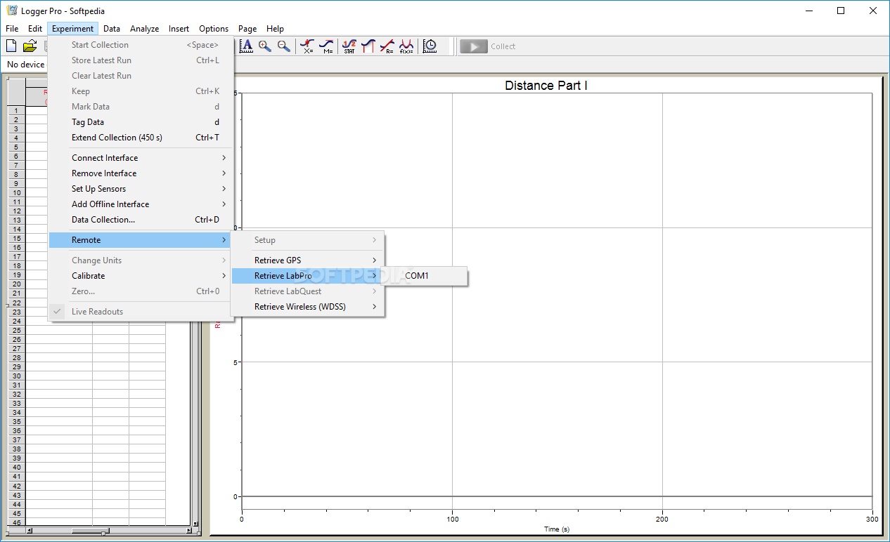Click the Logger Pro title bar app icon
This screenshot has width=890, height=542.
12,11
